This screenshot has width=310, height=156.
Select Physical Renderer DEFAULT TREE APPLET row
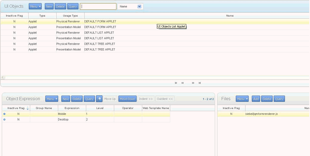[x=155, y=44]
